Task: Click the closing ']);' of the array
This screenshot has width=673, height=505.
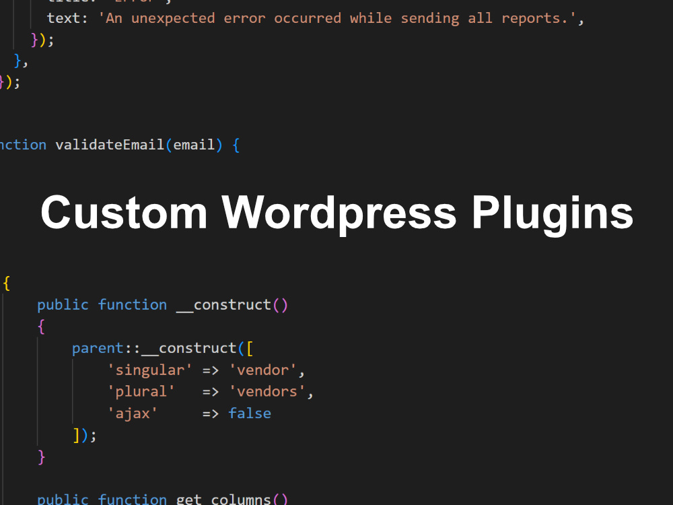Action: pos(85,436)
